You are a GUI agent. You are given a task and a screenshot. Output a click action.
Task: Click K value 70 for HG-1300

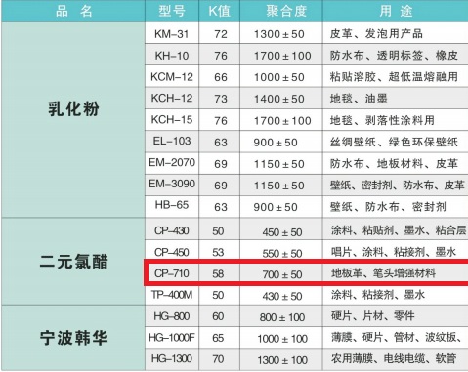point(218,359)
